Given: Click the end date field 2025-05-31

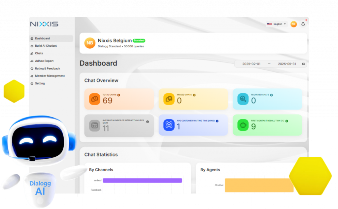Looking at the screenshot, I should tap(287, 64).
